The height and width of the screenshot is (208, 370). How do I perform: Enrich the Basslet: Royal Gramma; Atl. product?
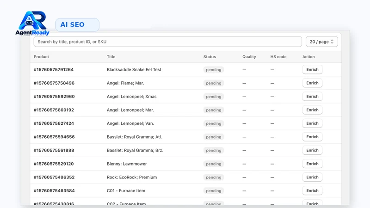click(313, 137)
